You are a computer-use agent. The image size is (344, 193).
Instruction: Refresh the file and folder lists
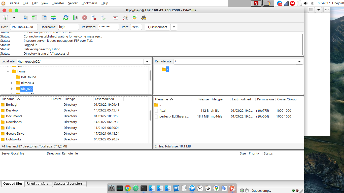pyautogui.click(x=66, y=18)
